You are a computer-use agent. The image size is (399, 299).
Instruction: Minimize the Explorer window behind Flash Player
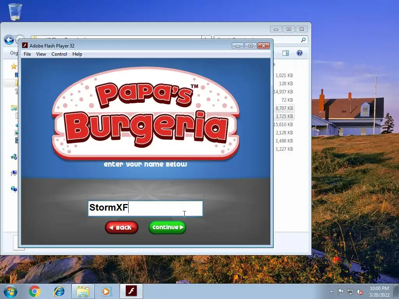coord(276,29)
